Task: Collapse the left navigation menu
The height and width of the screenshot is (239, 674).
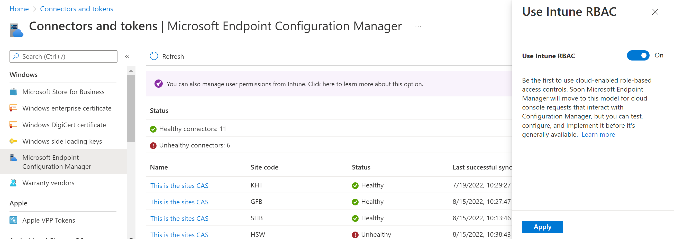Action: click(127, 56)
